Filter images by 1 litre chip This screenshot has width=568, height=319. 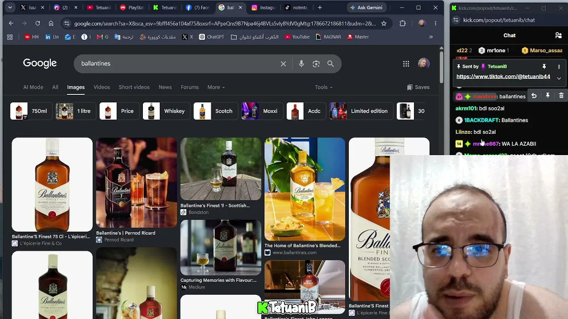click(75, 111)
